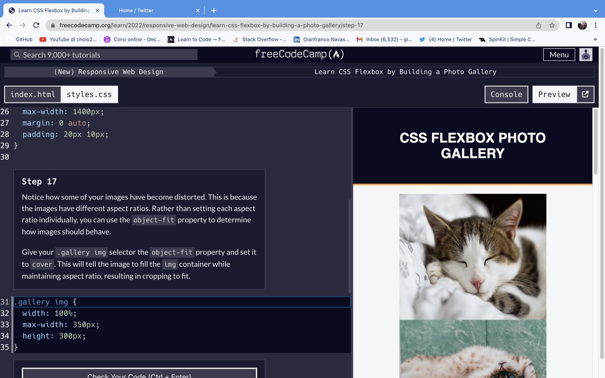Open the Learn to Code bookmark
Image resolution: width=605 pixels, height=378 pixels.
point(197,39)
